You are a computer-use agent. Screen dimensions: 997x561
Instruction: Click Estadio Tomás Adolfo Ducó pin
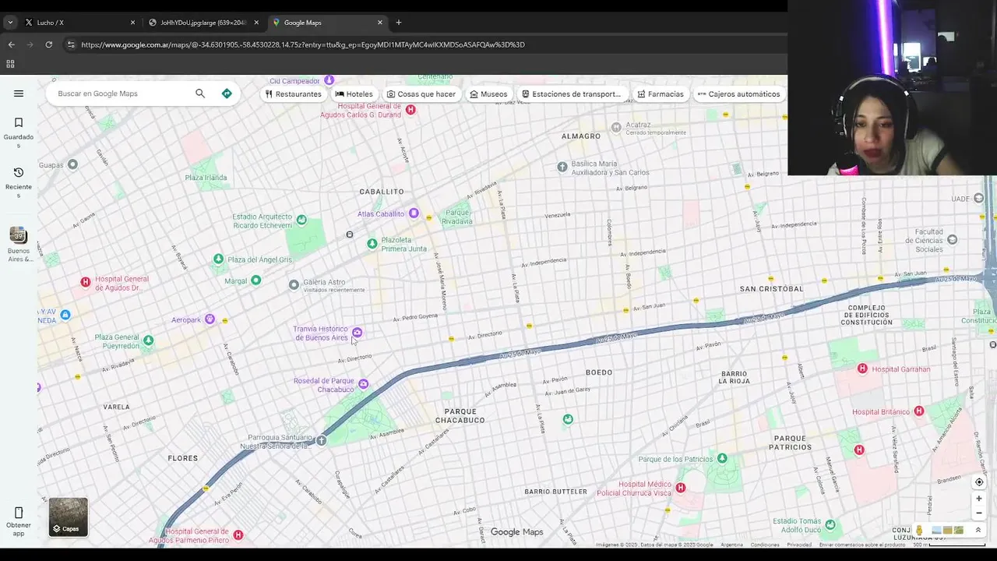(x=830, y=525)
